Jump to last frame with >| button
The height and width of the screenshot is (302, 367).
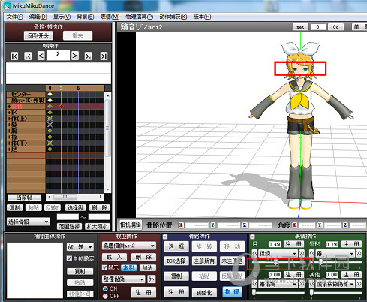104,56
